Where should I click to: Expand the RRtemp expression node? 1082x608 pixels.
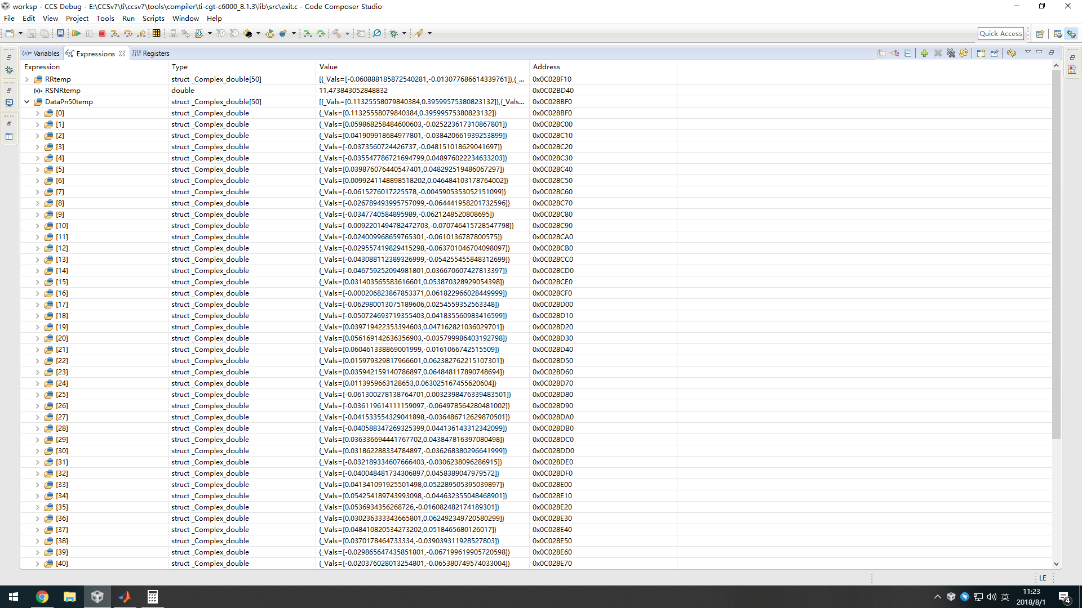point(26,79)
